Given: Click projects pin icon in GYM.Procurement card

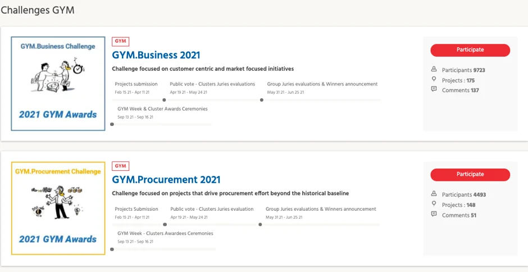Looking at the screenshot, I should (x=434, y=205).
